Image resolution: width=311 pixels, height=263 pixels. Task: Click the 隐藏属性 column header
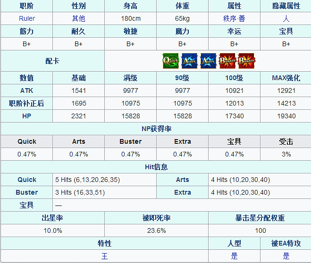coord(286,6)
